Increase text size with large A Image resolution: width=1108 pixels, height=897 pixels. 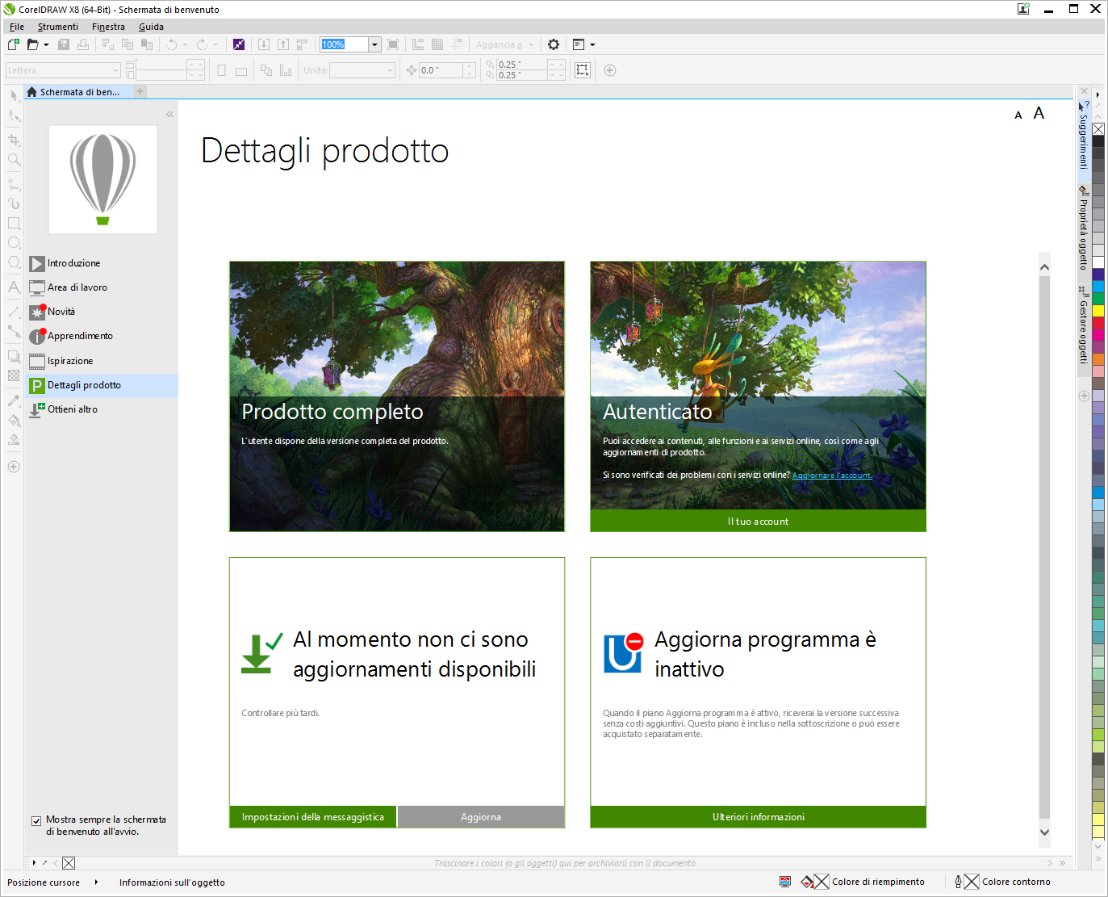pos(1039,113)
